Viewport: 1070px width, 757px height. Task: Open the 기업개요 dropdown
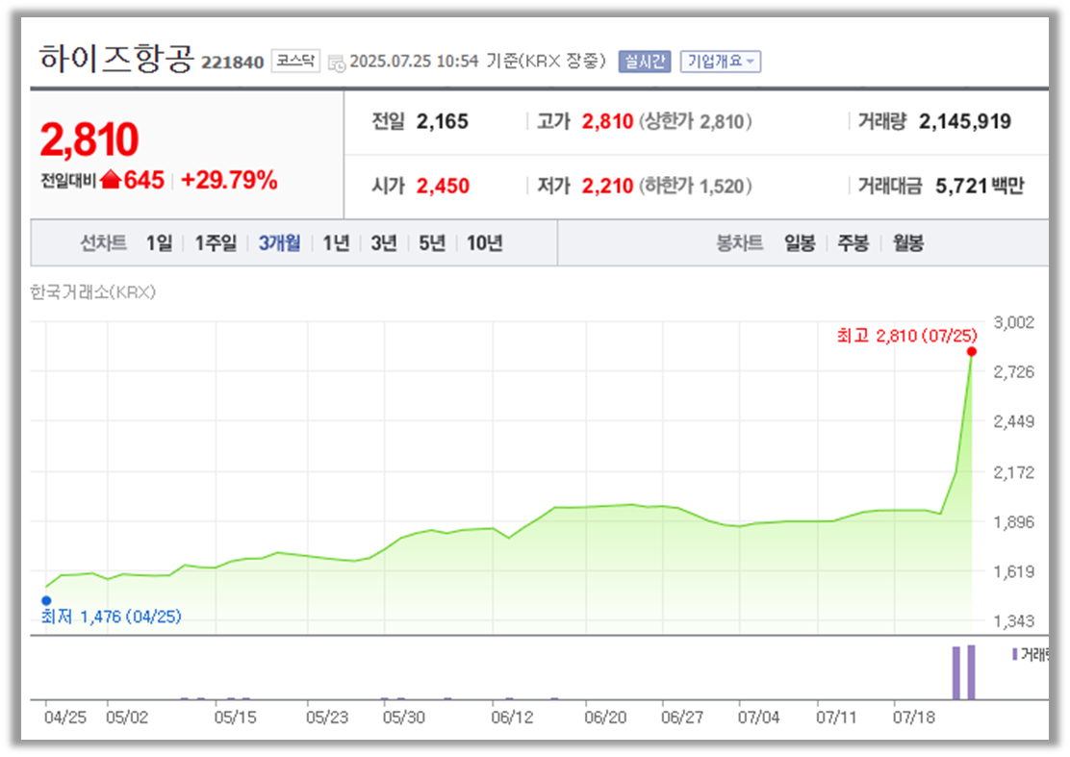pyautogui.click(x=721, y=62)
